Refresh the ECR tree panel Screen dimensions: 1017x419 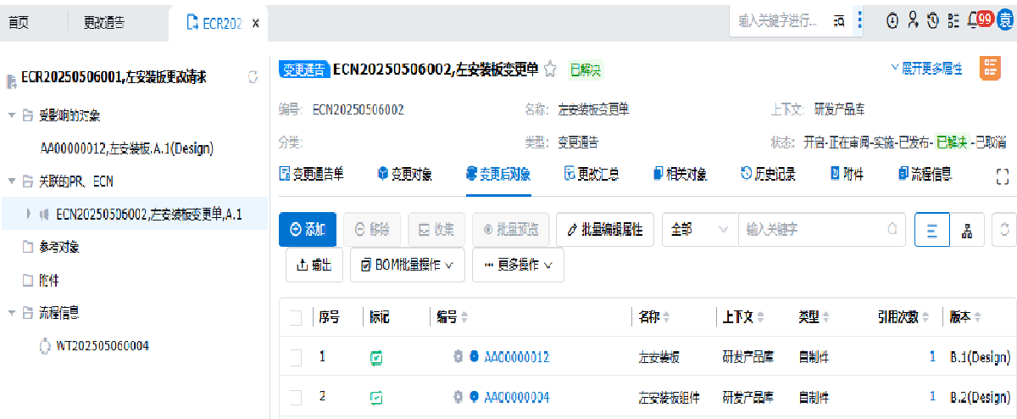(253, 77)
